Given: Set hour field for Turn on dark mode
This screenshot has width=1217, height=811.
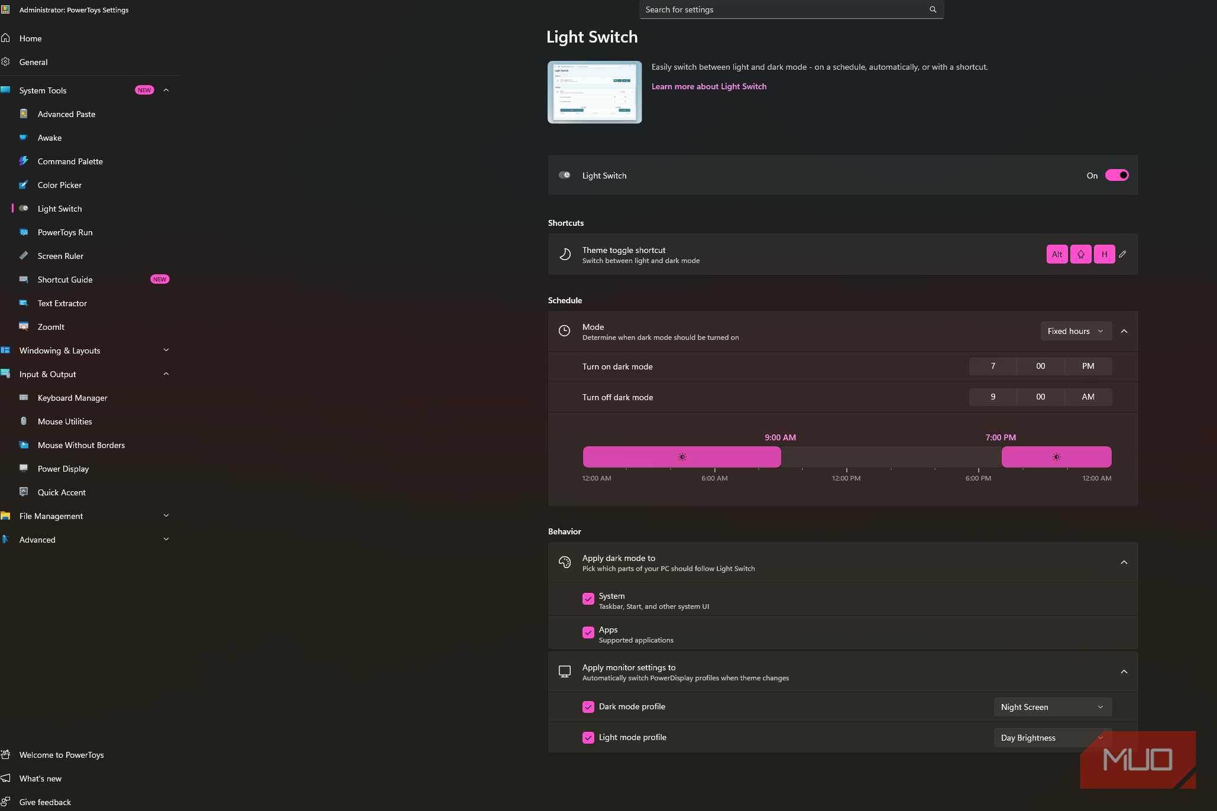Looking at the screenshot, I should pos(993,366).
